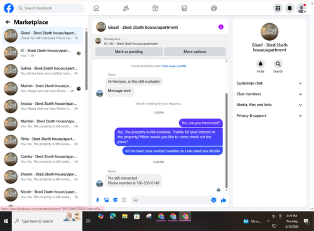Click the $1,100 listing thumbnail in chat header
This screenshot has width=314, height=231.
point(98,41)
